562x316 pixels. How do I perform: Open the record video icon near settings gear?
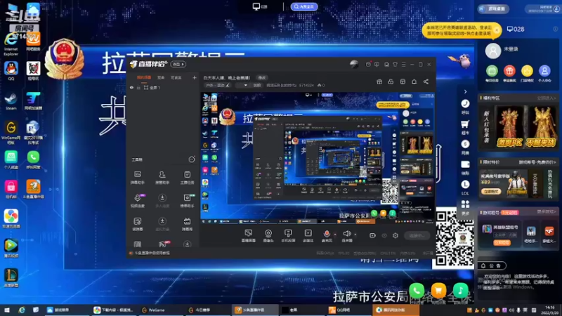coord(372,235)
